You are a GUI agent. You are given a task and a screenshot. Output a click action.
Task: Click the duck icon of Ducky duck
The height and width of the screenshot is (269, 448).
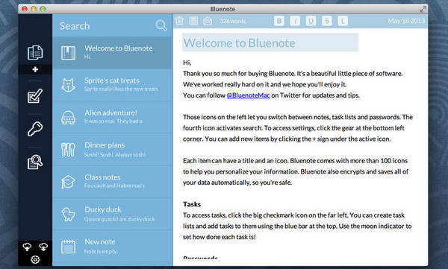68,214
